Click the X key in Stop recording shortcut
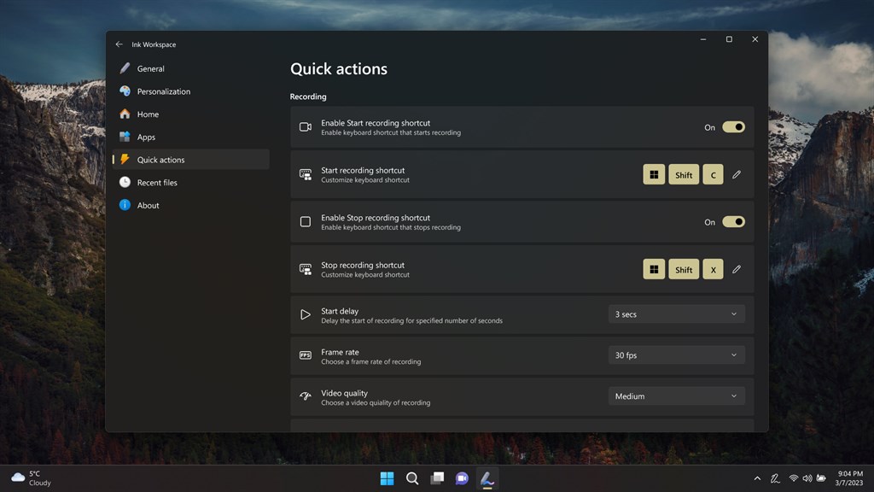This screenshot has width=874, height=492. click(x=713, y=269)
